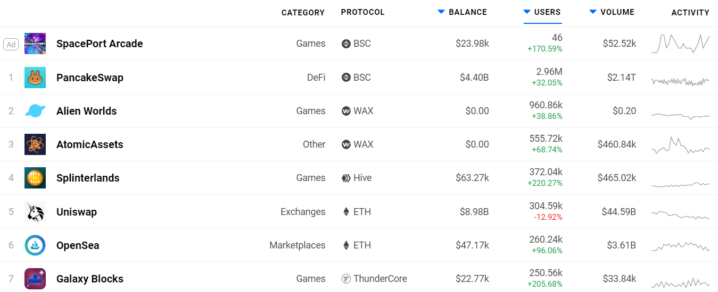This screenshot has height=292, width=718.
Task: Click the Hive protocol icon for Splinterlands
Action: 346,178
